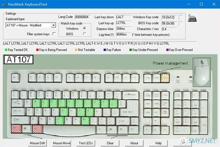Click Clear to reset tested keys
The height and width of the screenshot is (147, 220).
[110, 143]
